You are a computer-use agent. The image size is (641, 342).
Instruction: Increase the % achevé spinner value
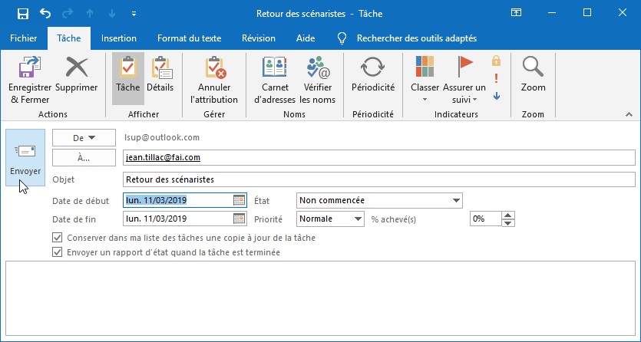click(507, 215)
